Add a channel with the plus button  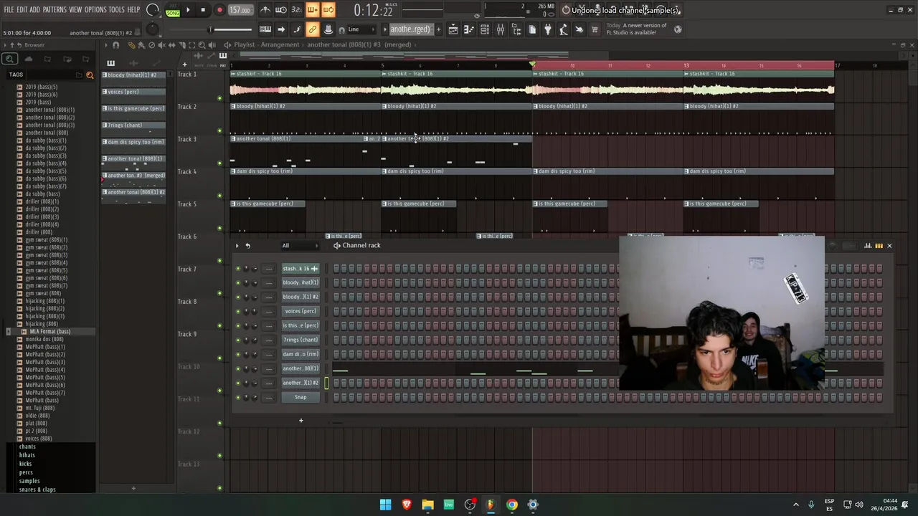[x=301, y=421]
